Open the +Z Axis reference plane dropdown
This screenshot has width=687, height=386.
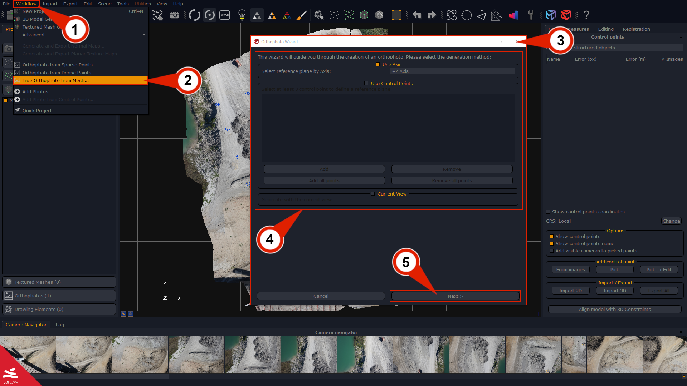pyautogui.click(x=452, y=71)
